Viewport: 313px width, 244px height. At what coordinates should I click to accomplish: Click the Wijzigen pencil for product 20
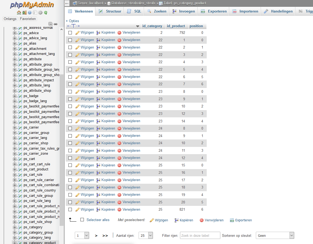77,202
